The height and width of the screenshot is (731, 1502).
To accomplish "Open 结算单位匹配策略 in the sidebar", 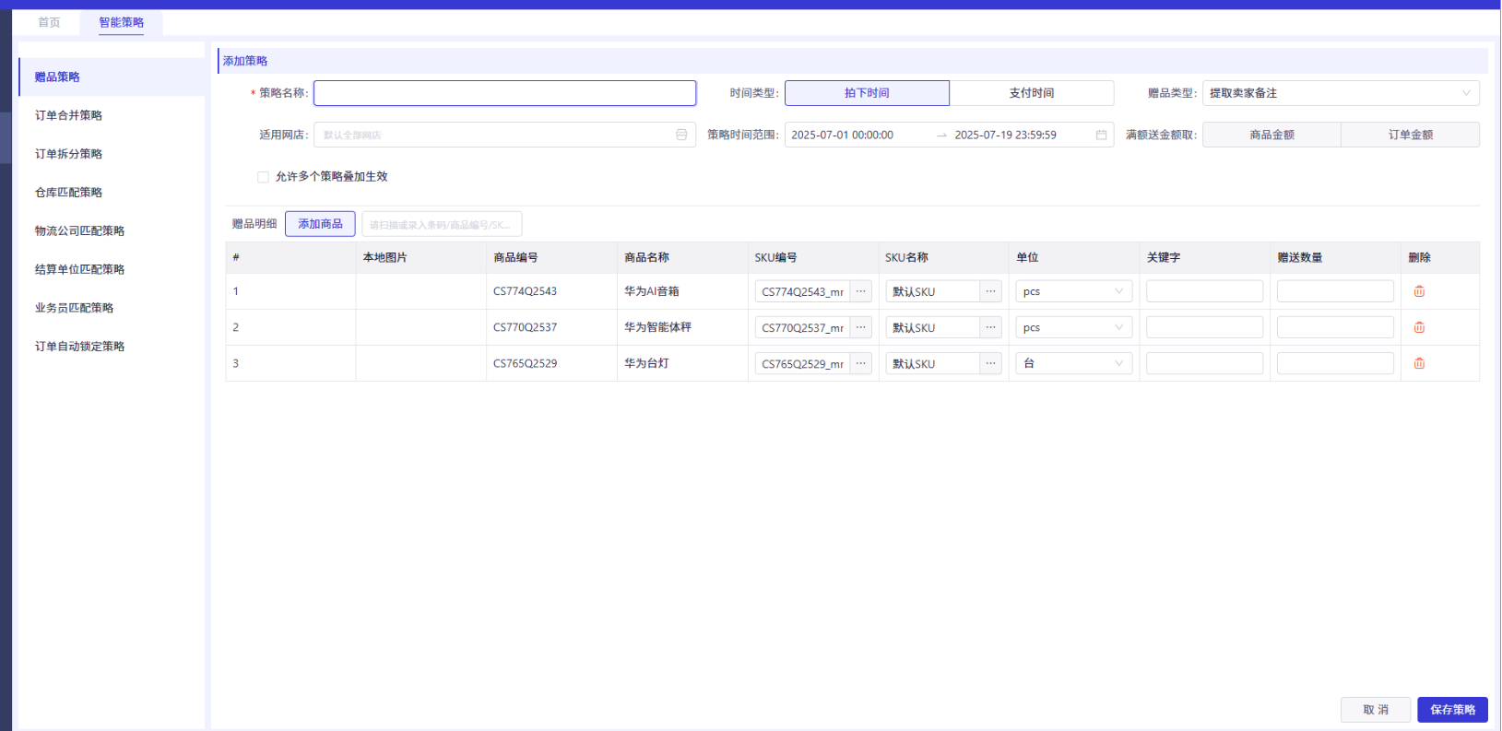I will pos(112,269).
